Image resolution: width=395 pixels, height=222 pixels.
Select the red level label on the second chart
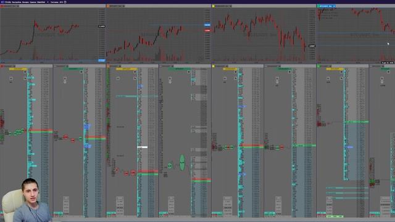[207, 30]
